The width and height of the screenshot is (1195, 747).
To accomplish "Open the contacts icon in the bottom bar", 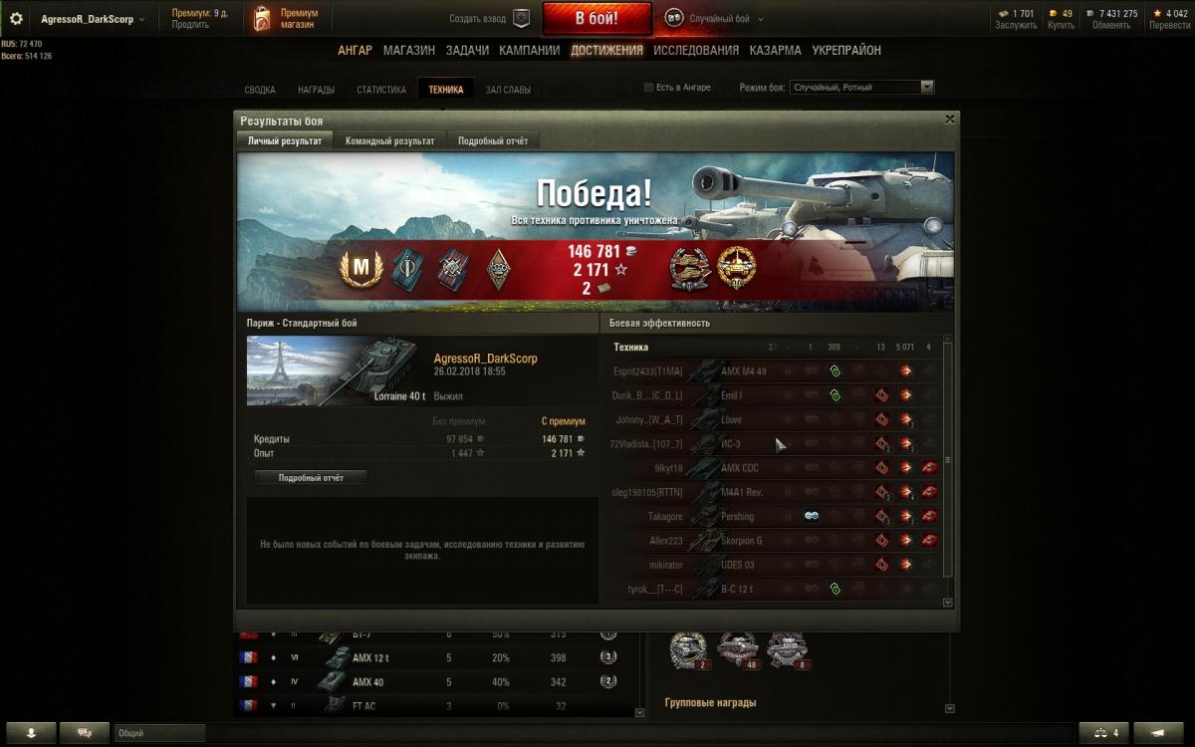I will pos(1105,733).
